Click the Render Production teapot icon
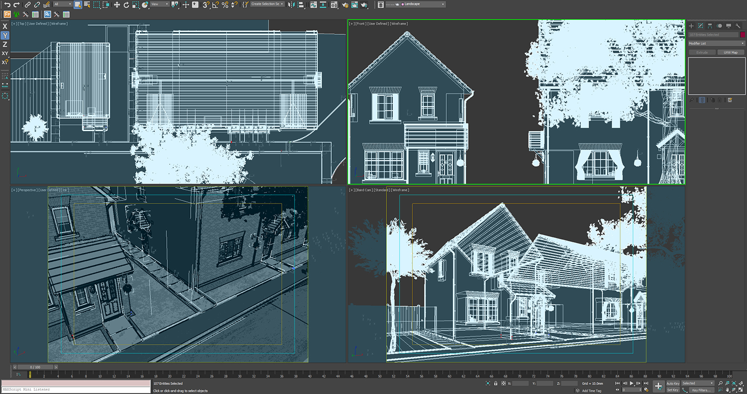747x394 pixels. click(x=364, y=4)
